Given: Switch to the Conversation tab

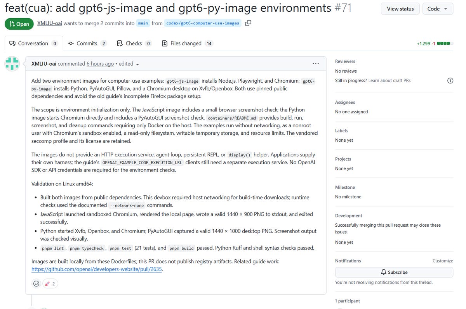Looking at the screenshot, I should tap(33, 43).
